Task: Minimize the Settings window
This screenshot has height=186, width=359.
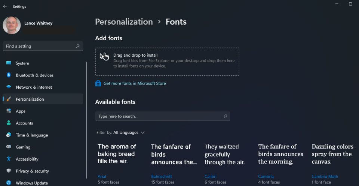Action: 337,4
